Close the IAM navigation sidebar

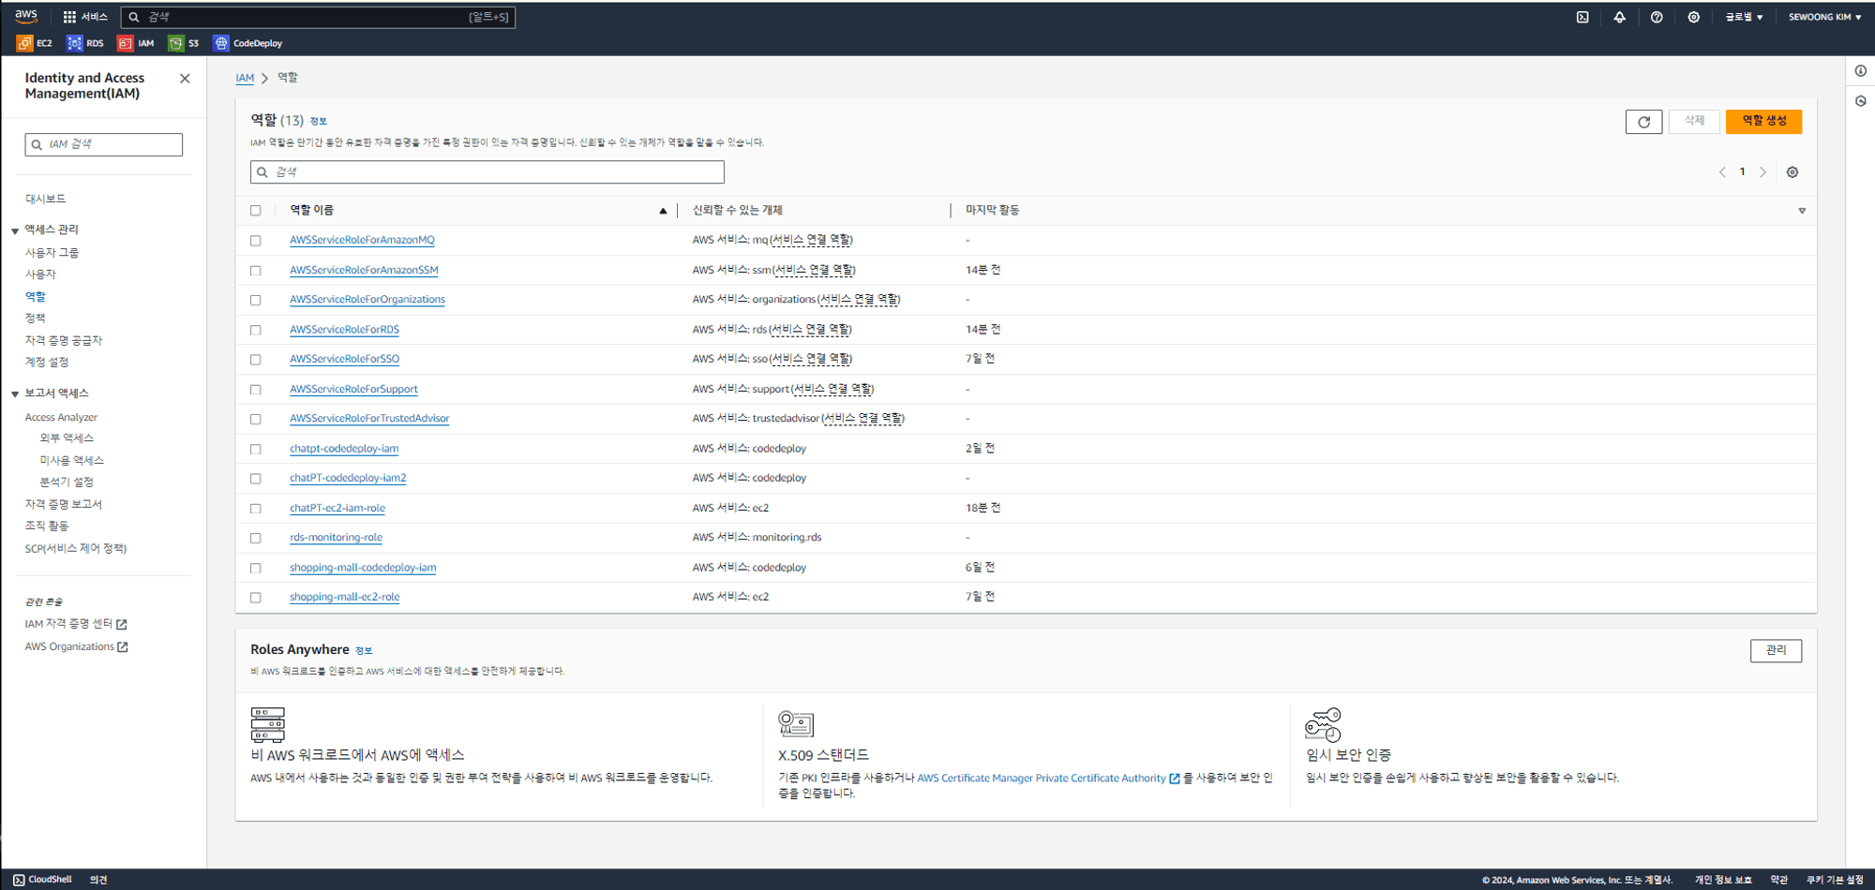click(x=185, y=79)
